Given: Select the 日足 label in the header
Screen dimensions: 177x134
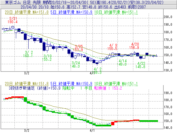Looking at the screenshot, I should coord(27,2).
